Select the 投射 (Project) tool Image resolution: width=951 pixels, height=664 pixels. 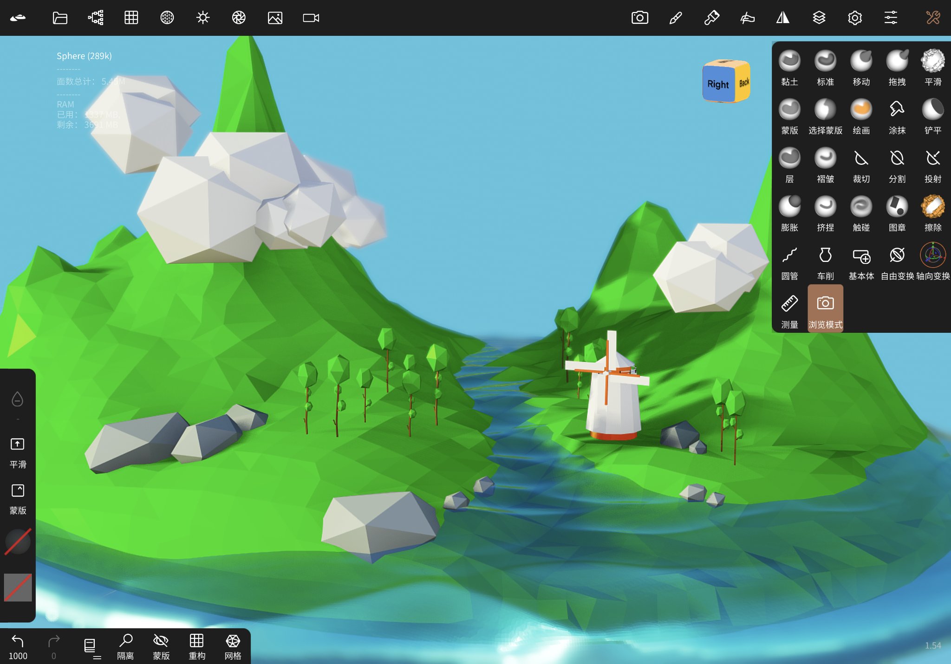click(932, 165)
